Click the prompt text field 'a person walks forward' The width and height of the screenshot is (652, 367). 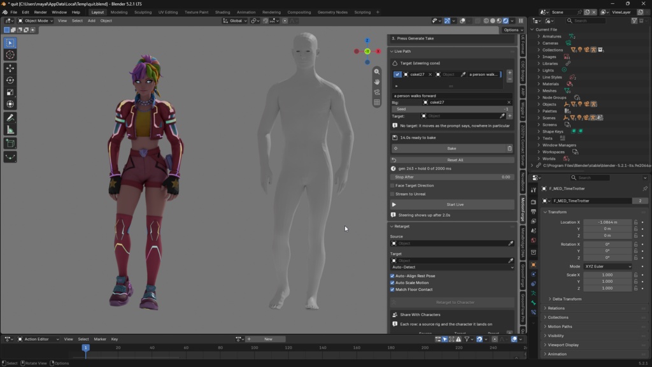tap(452, 96)
